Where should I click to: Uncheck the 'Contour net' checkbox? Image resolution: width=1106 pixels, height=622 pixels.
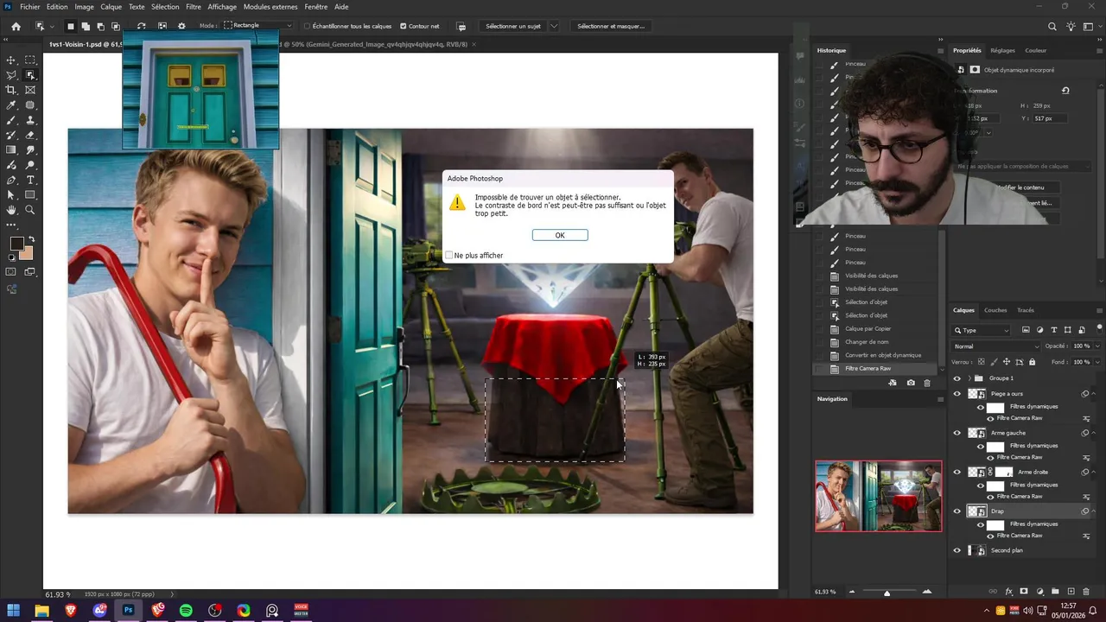pos(403,26)
